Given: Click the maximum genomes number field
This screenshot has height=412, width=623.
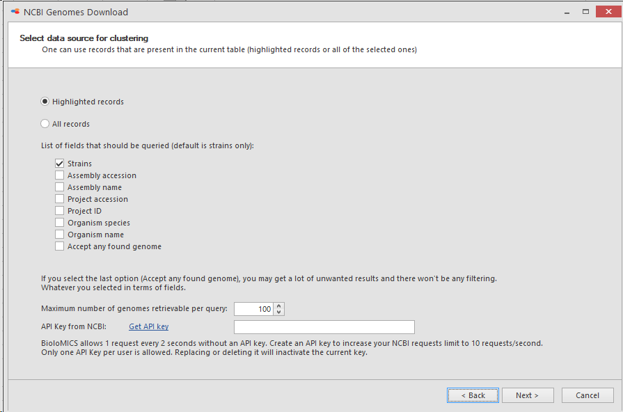Looking at the screenshot, I should click(253, 309).
